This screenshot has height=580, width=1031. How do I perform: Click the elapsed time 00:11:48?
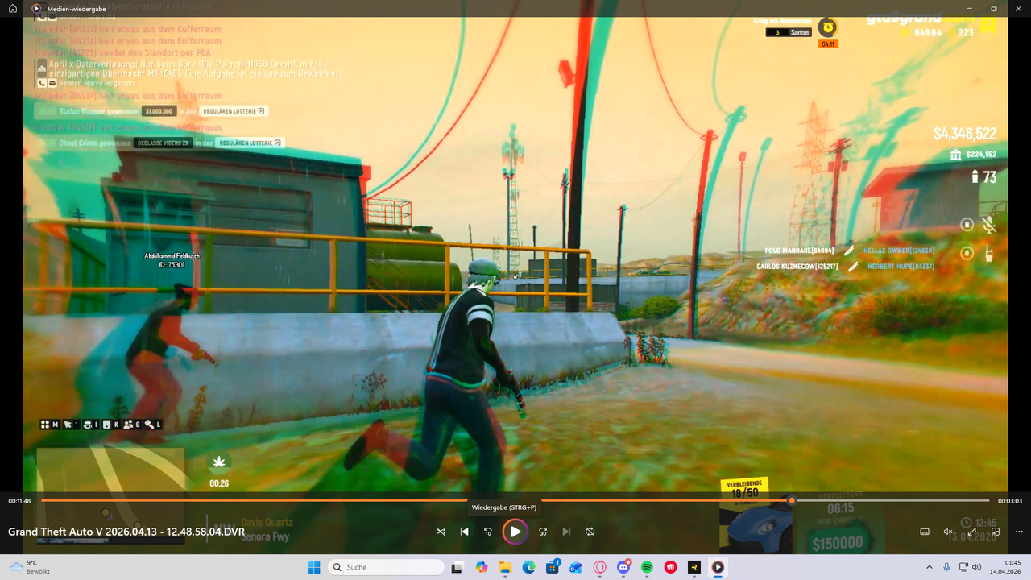click(x=19, y=501)
